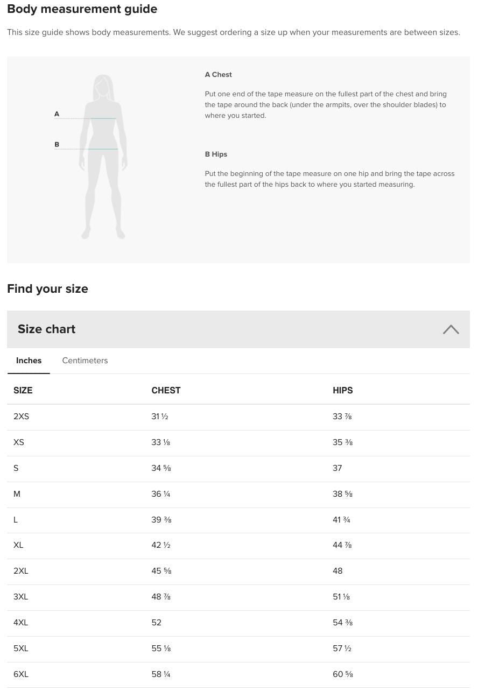Click the point B hips marker on diagram
The width and height of the screenshot is (478, 691).
click(57, 144)
